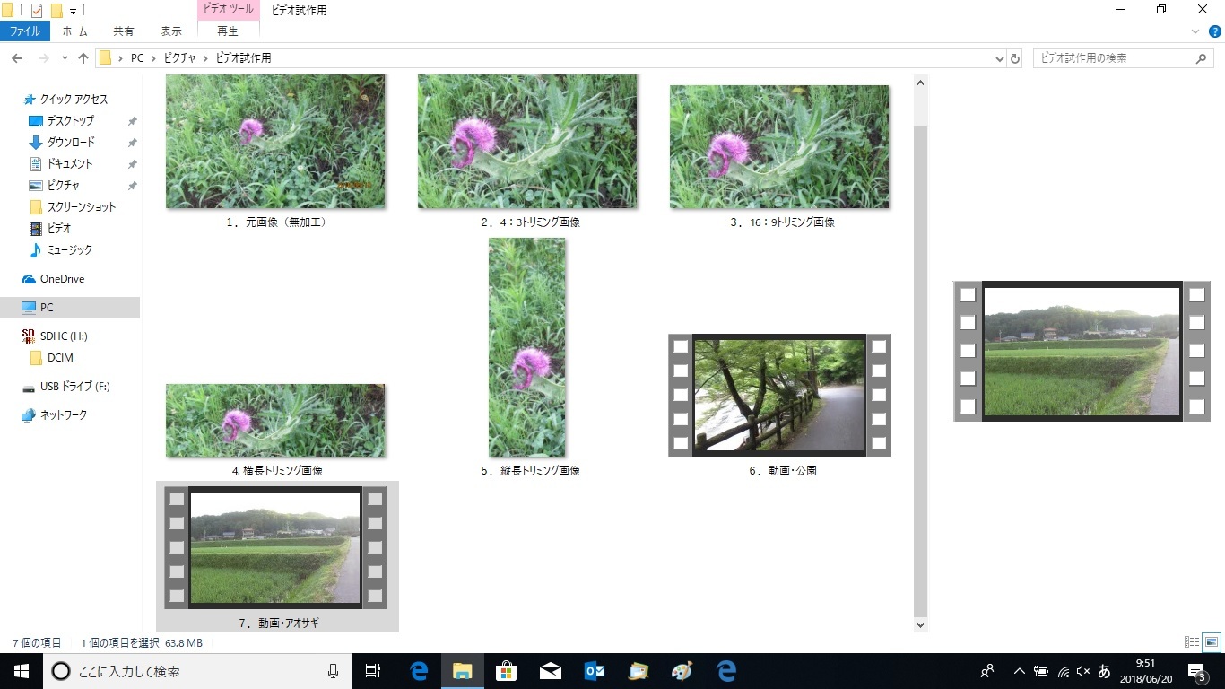Open Outlook taskbar icon

coord(594,671)
